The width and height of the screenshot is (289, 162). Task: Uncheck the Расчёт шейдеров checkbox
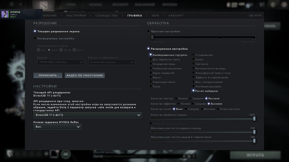[193, 91]
